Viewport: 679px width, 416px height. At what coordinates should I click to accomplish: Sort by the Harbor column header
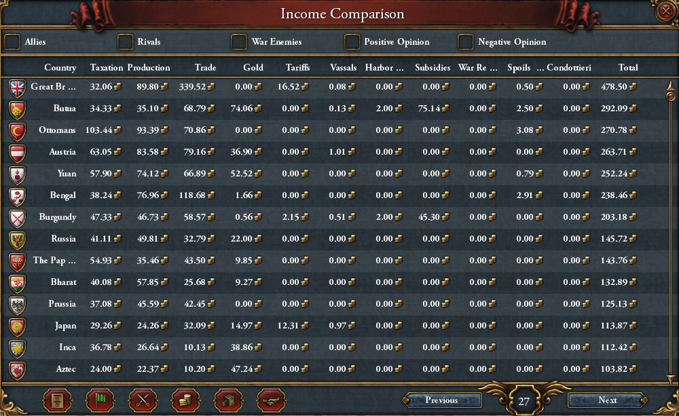pos(384,68)
